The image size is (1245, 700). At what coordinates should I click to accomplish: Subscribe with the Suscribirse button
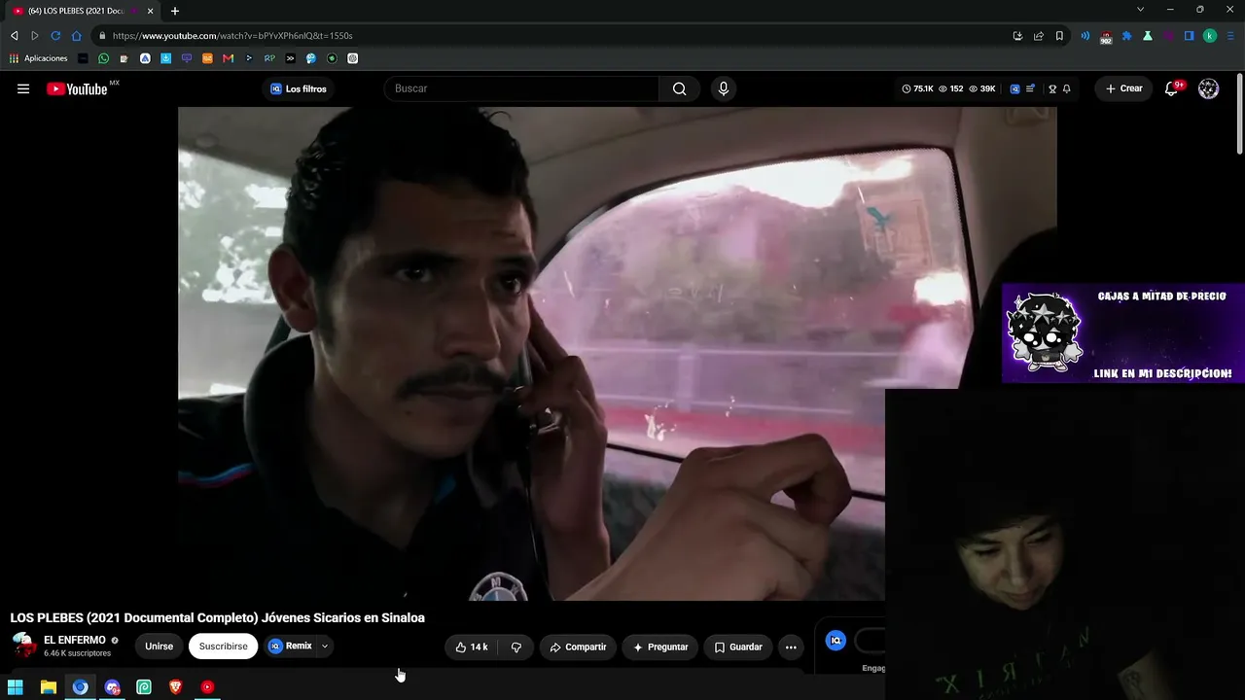(223, 647)
